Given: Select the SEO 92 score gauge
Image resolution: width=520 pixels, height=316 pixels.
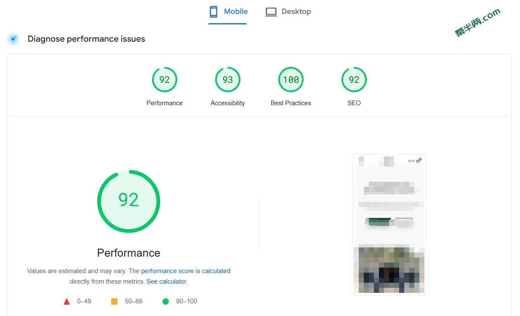Looking at the screenshot, I should click(x=354, y=80).
